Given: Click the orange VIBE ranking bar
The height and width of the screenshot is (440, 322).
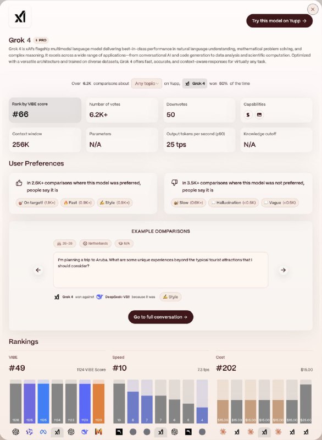Looking at the screenshot, I should pos(98,402).
